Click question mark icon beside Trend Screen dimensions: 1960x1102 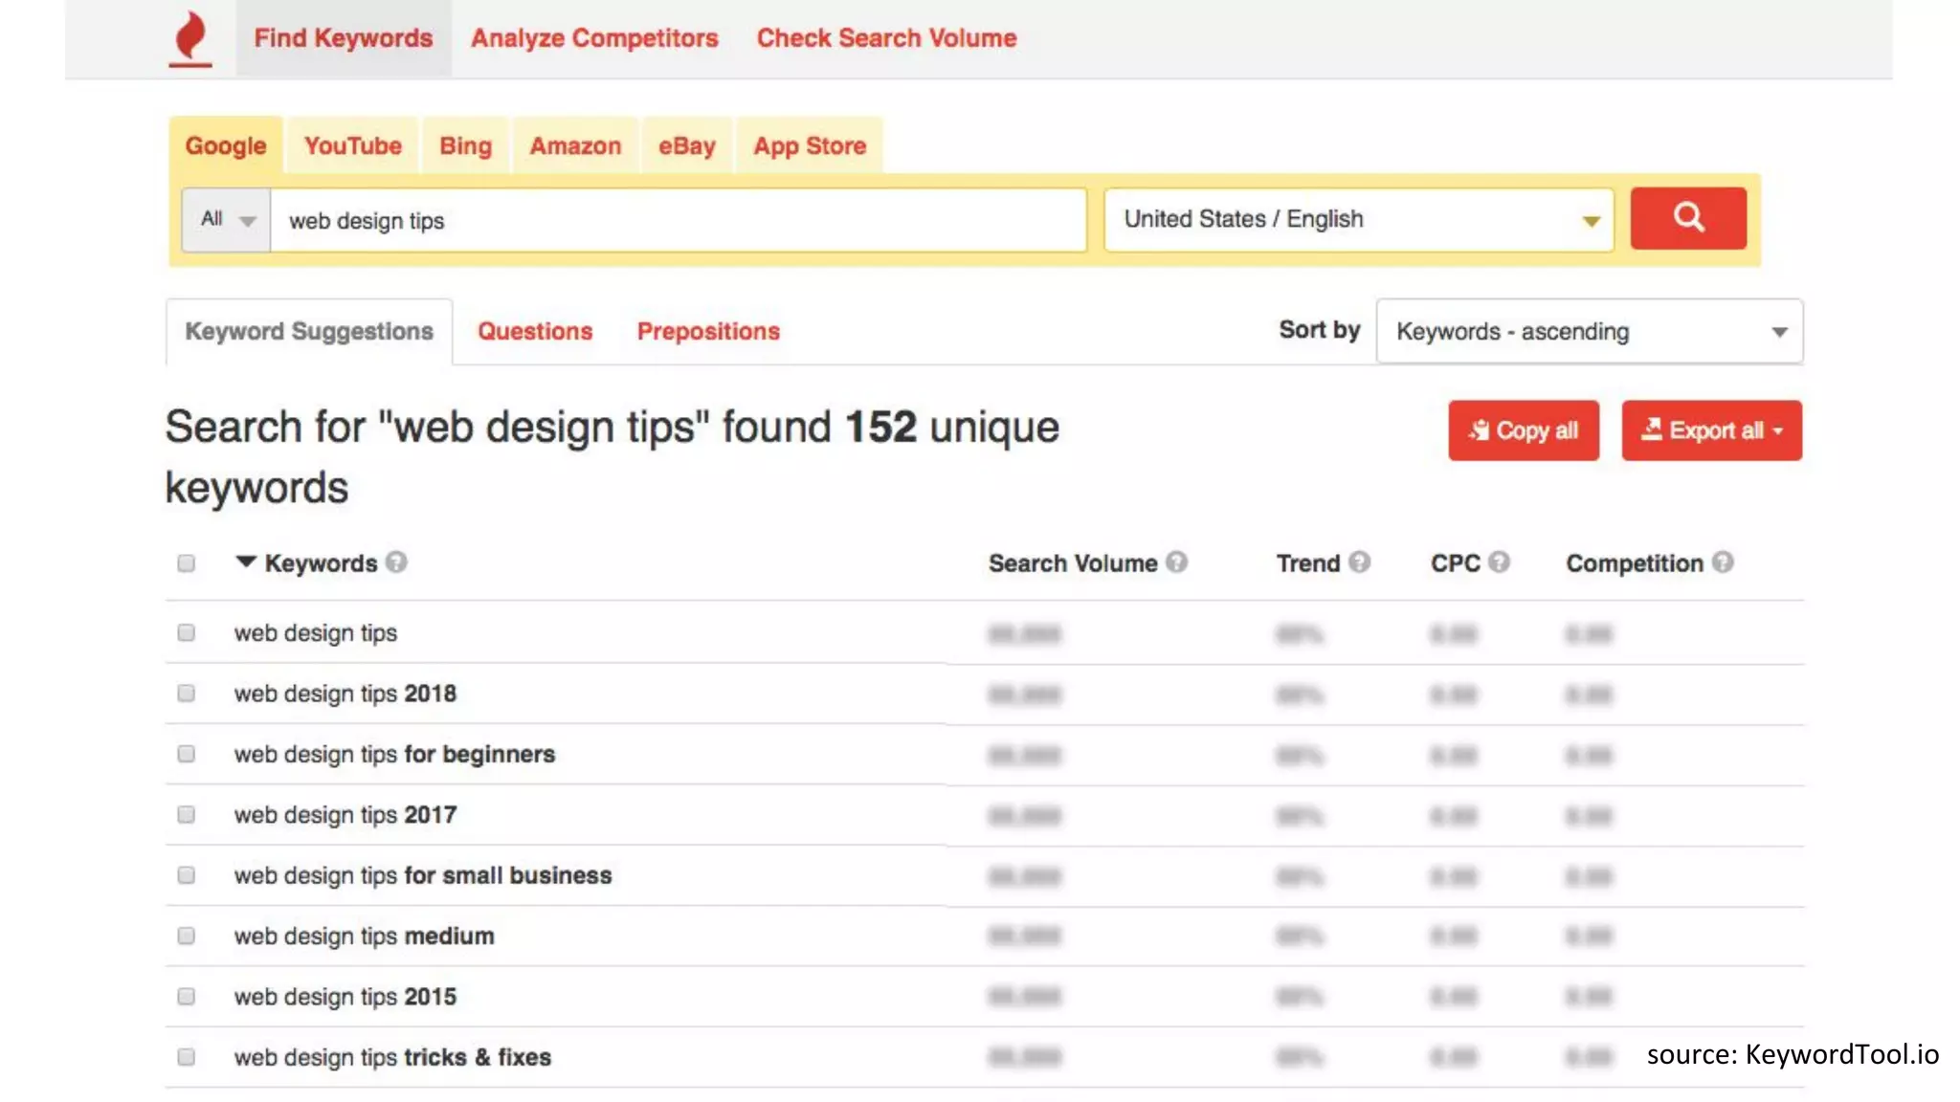point(1359,562)
